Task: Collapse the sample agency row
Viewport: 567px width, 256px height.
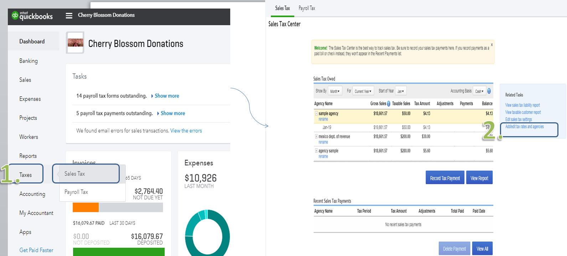Action: coord(316,113)
